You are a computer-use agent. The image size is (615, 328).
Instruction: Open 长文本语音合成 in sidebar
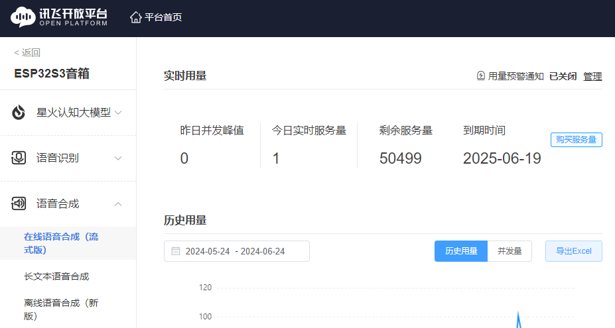[56, 276]
